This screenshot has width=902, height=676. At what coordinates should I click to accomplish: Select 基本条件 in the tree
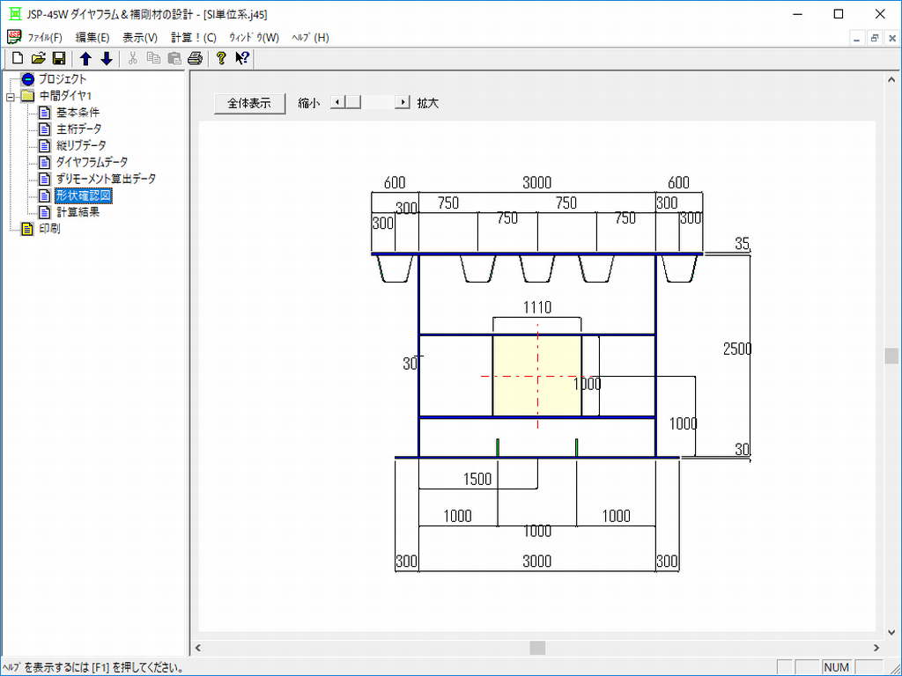[78, 113]
